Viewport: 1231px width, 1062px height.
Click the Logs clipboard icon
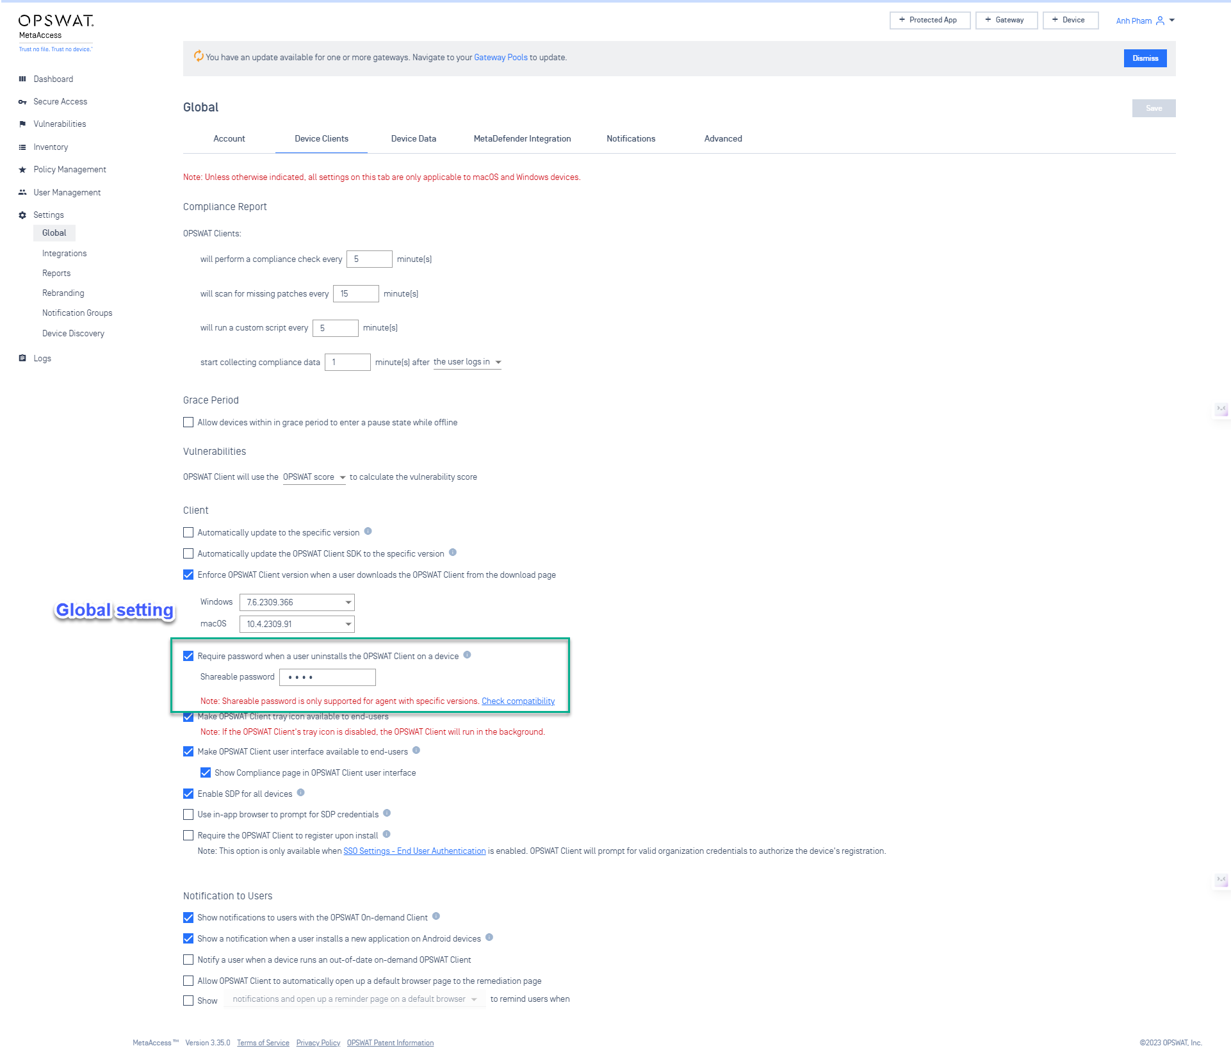22,358
